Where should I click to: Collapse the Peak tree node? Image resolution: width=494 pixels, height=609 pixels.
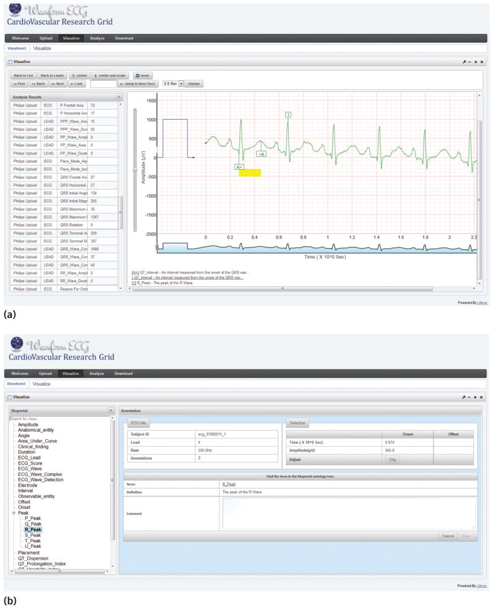(x=13, y=513)
